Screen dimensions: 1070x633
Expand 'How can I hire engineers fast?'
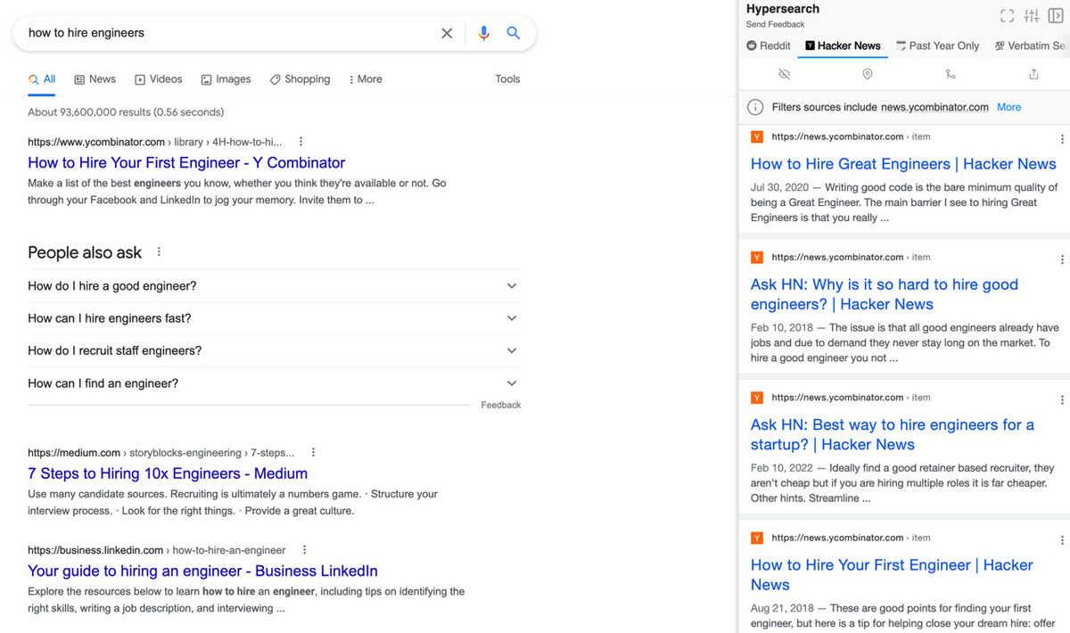(x=275, y=318)
